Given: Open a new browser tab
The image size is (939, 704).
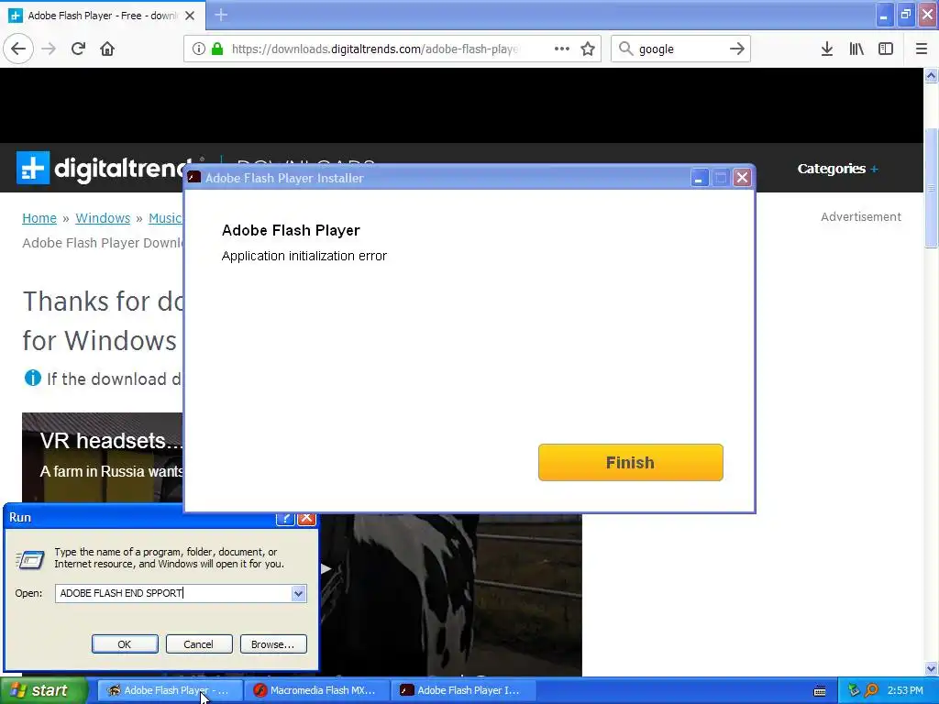Looking at the screenshot, I should (220, 15).
